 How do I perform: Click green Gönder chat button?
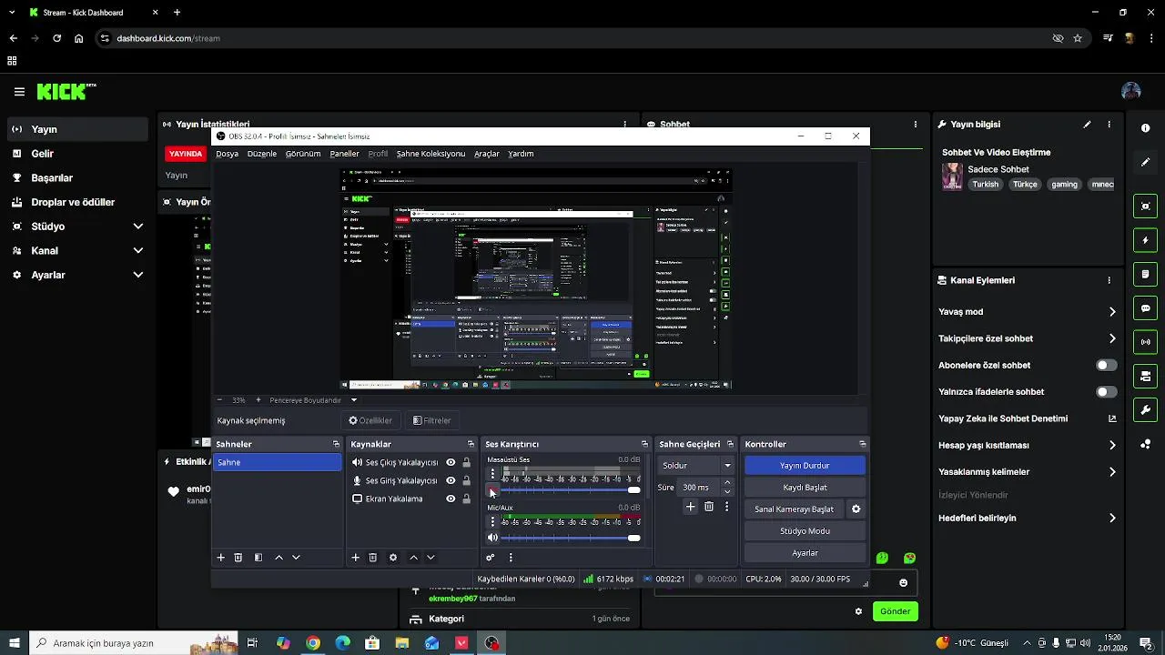tap(895, 611)
